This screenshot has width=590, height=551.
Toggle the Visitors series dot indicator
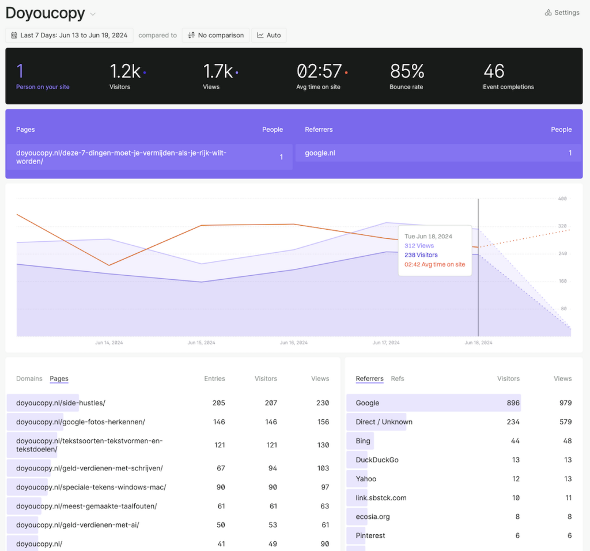pos(144,73)
